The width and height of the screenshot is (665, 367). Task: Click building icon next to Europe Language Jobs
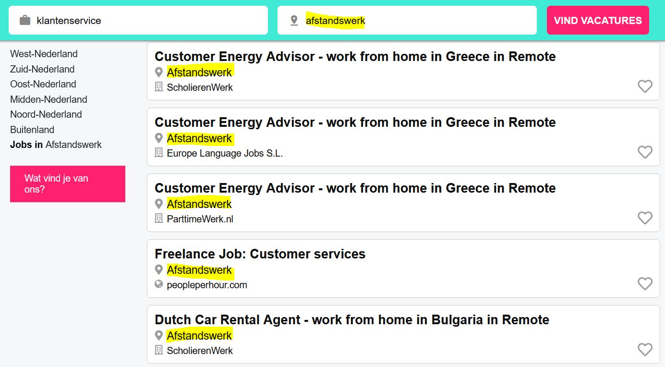tap(159, 153)
